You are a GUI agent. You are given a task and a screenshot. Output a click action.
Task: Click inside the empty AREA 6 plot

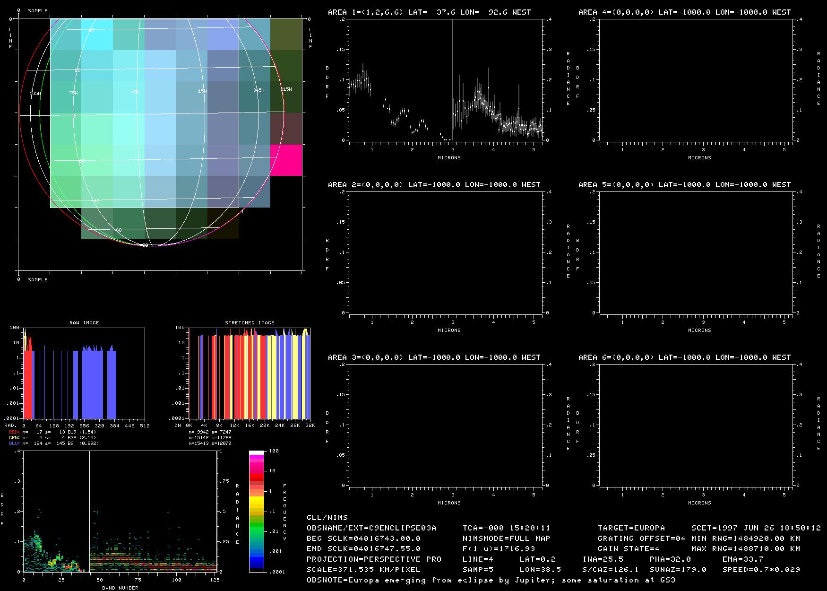[697, 425]
